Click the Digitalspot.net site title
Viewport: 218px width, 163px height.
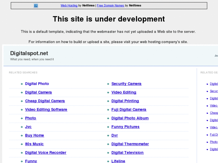tap(29, 54)
